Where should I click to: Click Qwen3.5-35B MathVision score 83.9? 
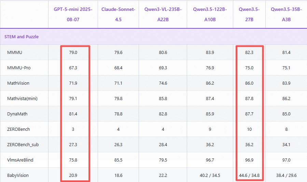click(x=286, y=83)
